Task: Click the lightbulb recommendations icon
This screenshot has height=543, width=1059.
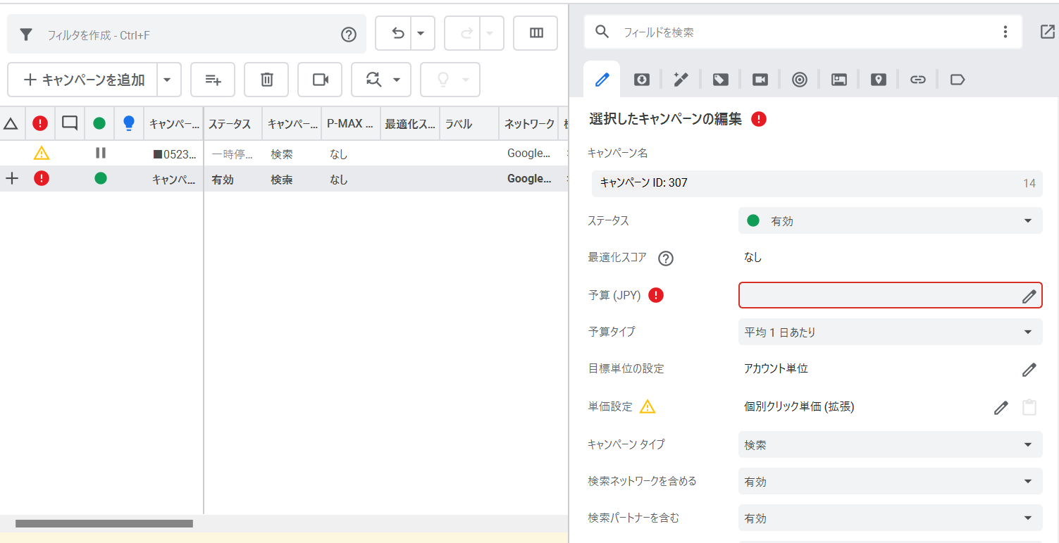Action: coord(443,80)
